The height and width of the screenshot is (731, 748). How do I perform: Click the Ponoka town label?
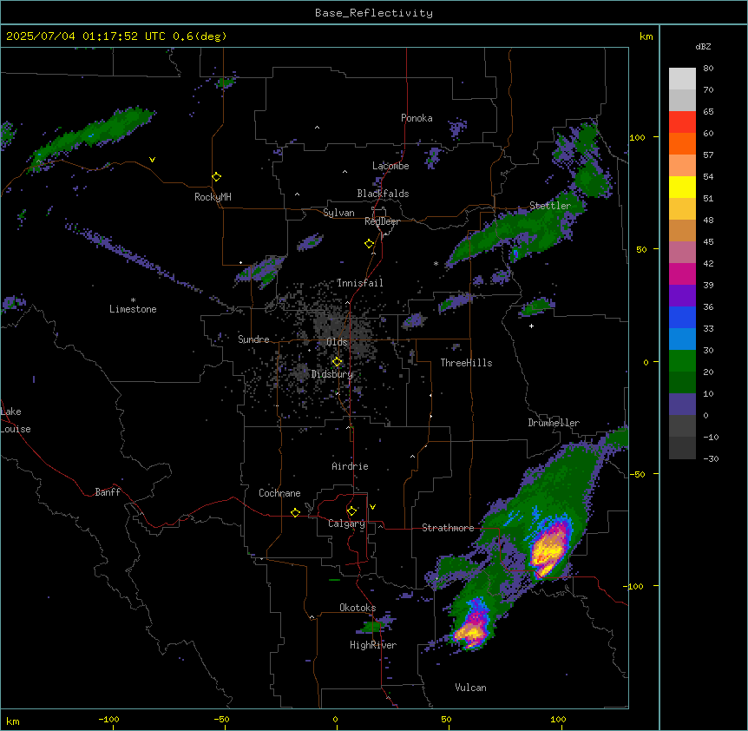pos(417,118)
